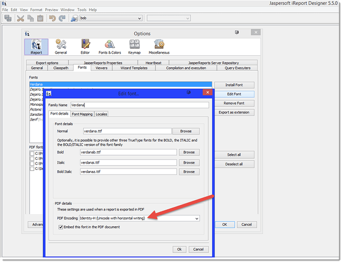Screen dimensions: 342x263
Task: Switch to the Heartbeat tab
Action: 153,63
